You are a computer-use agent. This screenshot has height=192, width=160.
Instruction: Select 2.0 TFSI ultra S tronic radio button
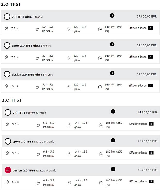tap(7, 17)
